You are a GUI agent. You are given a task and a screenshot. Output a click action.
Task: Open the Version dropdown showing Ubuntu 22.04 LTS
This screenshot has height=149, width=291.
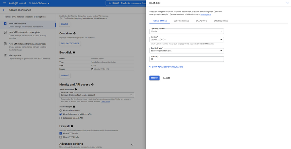(187, 40)
